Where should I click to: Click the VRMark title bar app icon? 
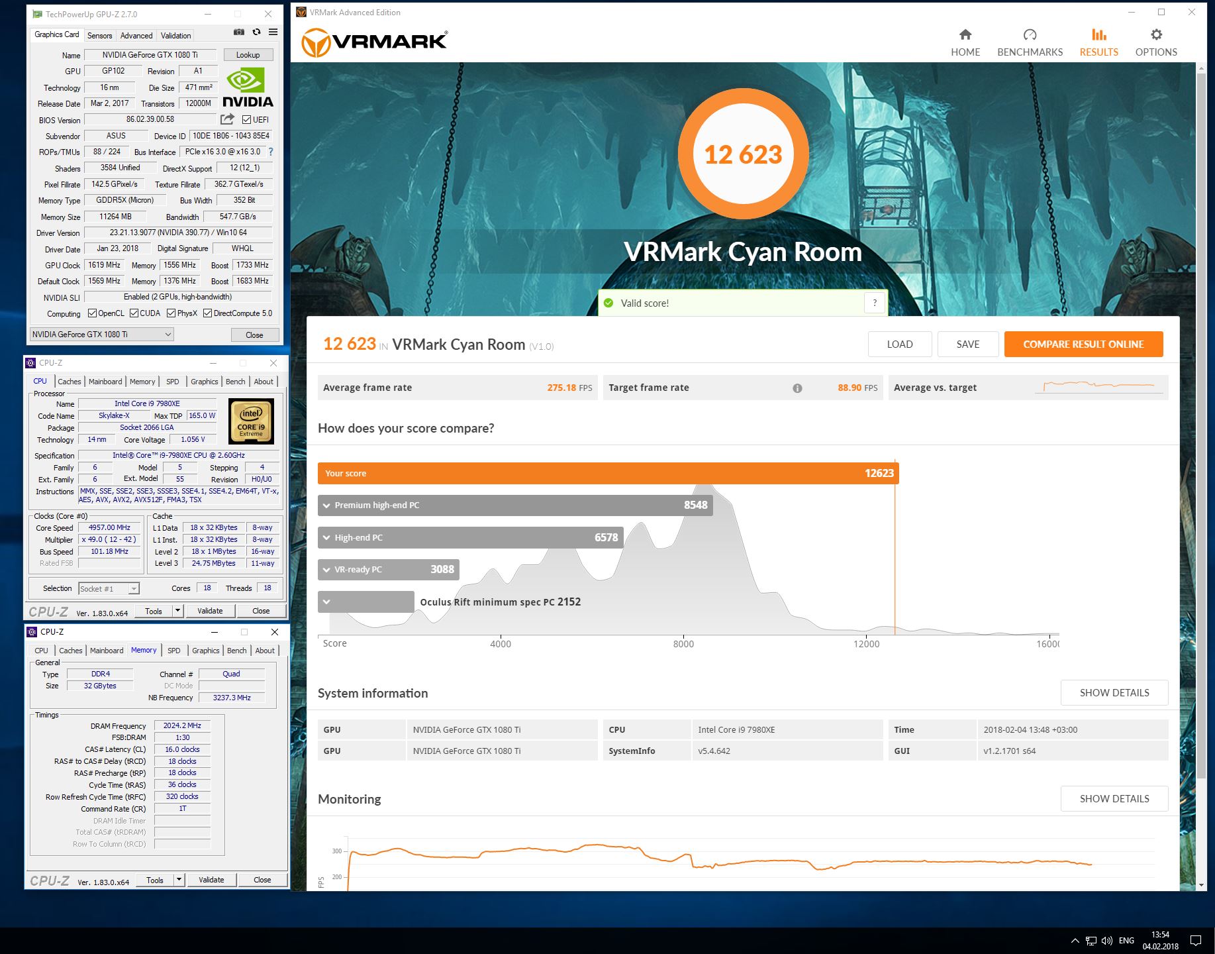(x=301, y=12)
